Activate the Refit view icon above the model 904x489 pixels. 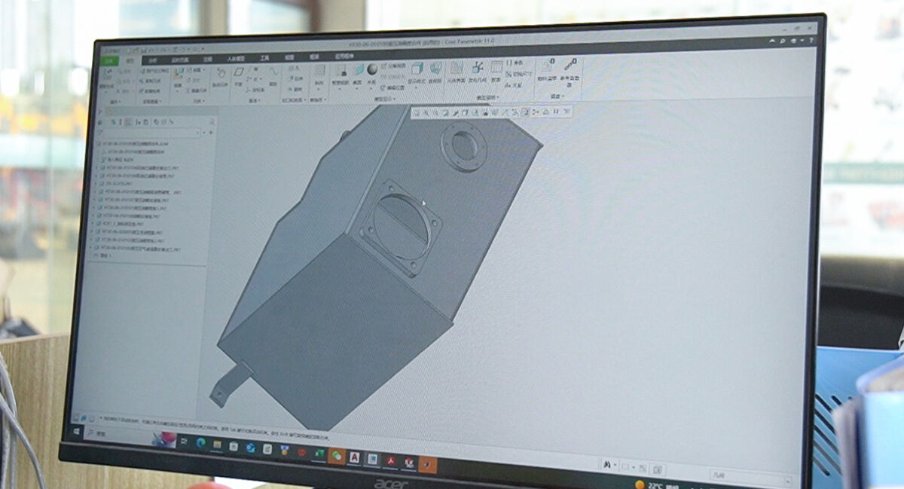pos(418,113)
